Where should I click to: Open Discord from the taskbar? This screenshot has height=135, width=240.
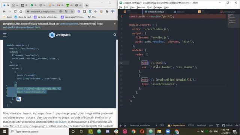pyautogui.click(x=108, y=132)
